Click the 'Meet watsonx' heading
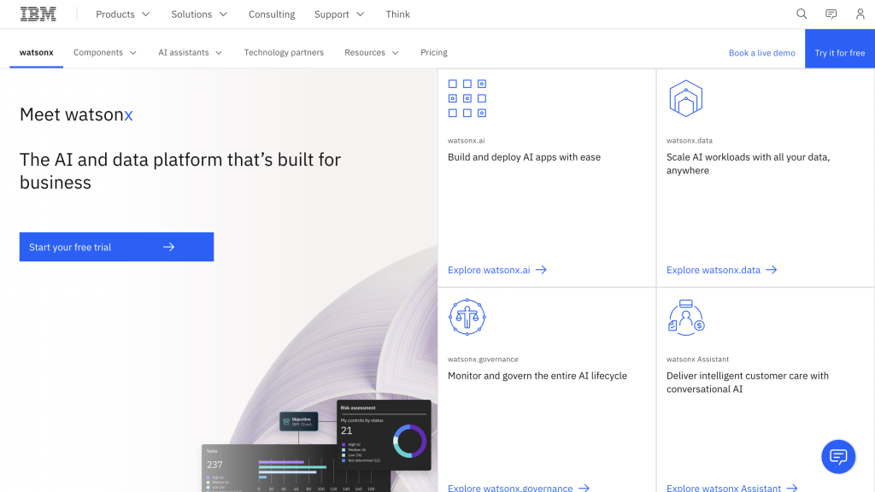The image size is (875, 492). 76,114
